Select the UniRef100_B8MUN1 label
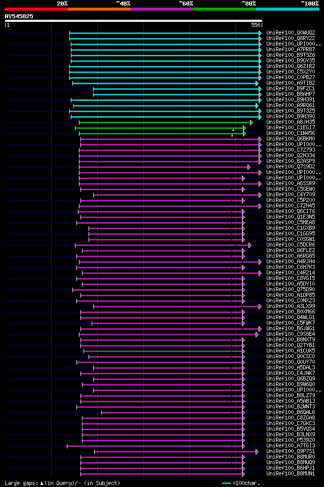Viewport: 324px width, 487px height. click(291, 474)
